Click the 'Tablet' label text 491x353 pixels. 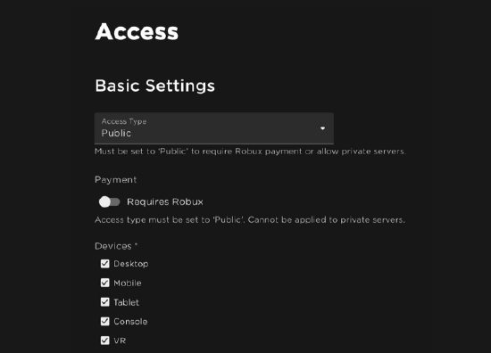(126, 302)
